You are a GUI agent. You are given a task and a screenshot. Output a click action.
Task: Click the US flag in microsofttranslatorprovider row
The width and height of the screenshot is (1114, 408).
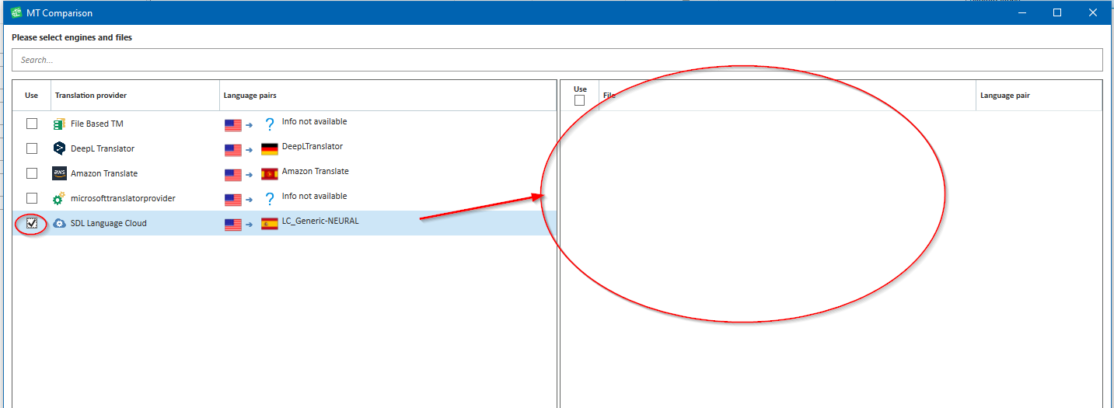tap(233, 200)
